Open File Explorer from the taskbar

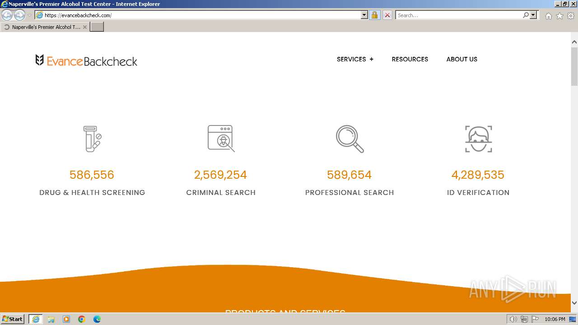click(51, 319)
